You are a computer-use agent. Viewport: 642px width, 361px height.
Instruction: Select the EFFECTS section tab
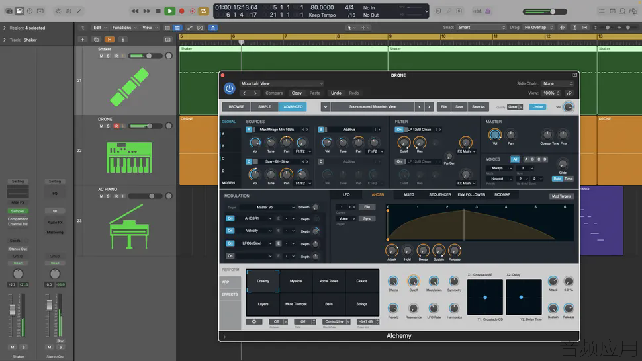pos(230,294)
